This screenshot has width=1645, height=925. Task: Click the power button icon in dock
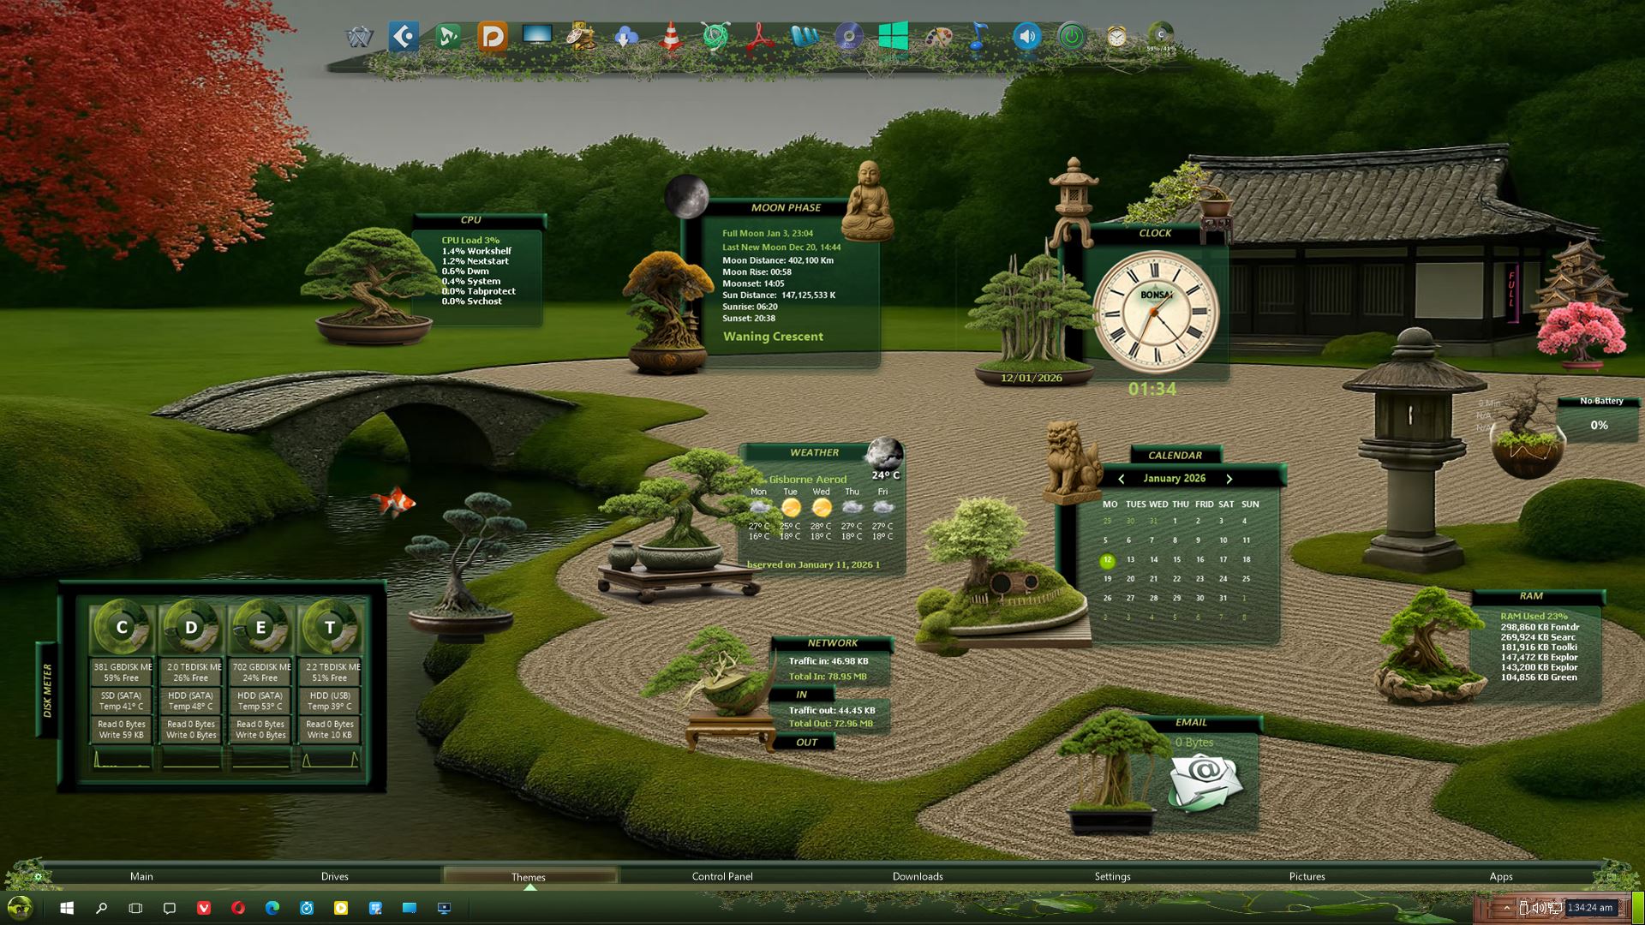(1071, 37)
